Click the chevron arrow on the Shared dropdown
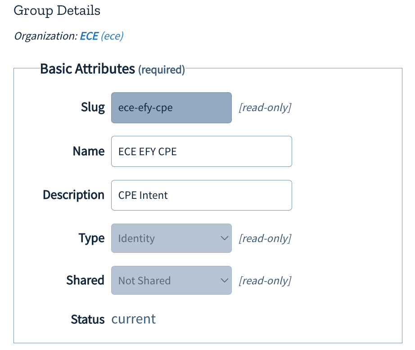This screenshot has width=415, height=350. pos(225,280)
